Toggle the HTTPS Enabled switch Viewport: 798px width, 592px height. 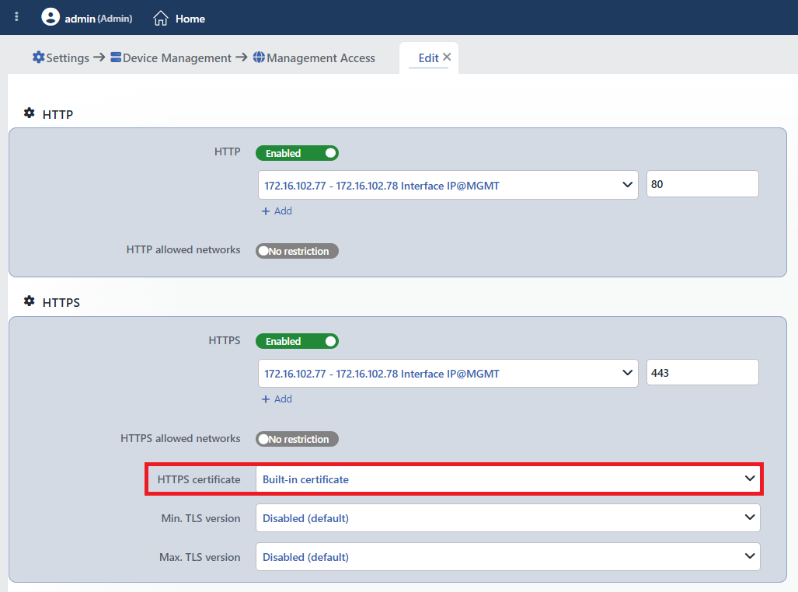tap(298, 341)
